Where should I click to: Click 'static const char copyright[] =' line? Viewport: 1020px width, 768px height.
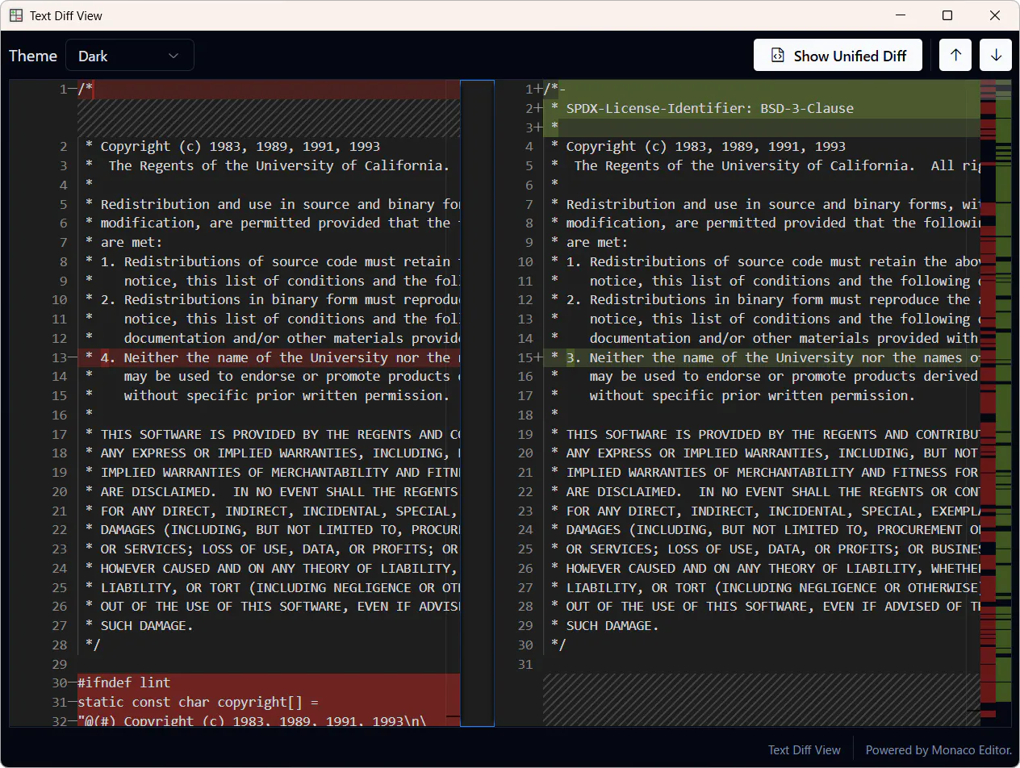269,703
